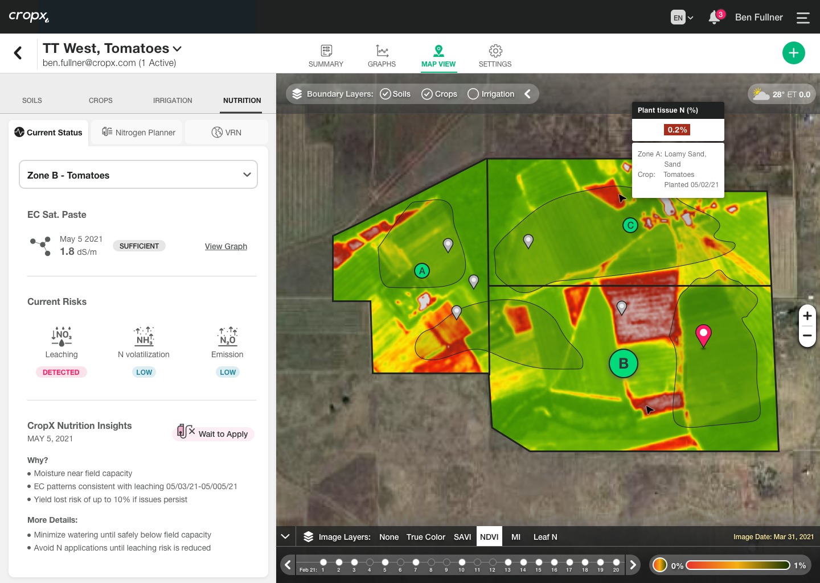The height and width of the screenshot is (583, 820).
Task: Select the Zone A marker on map
Action: tap(422, 271)
